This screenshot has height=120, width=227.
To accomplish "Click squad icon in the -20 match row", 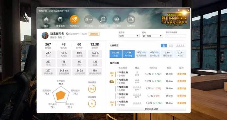I will pos(137,94).
